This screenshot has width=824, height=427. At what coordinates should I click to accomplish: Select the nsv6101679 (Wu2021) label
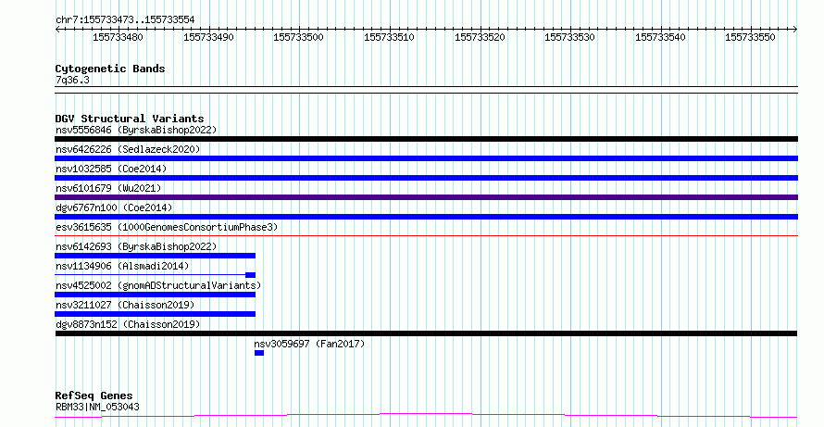click(x=108, y=188)
